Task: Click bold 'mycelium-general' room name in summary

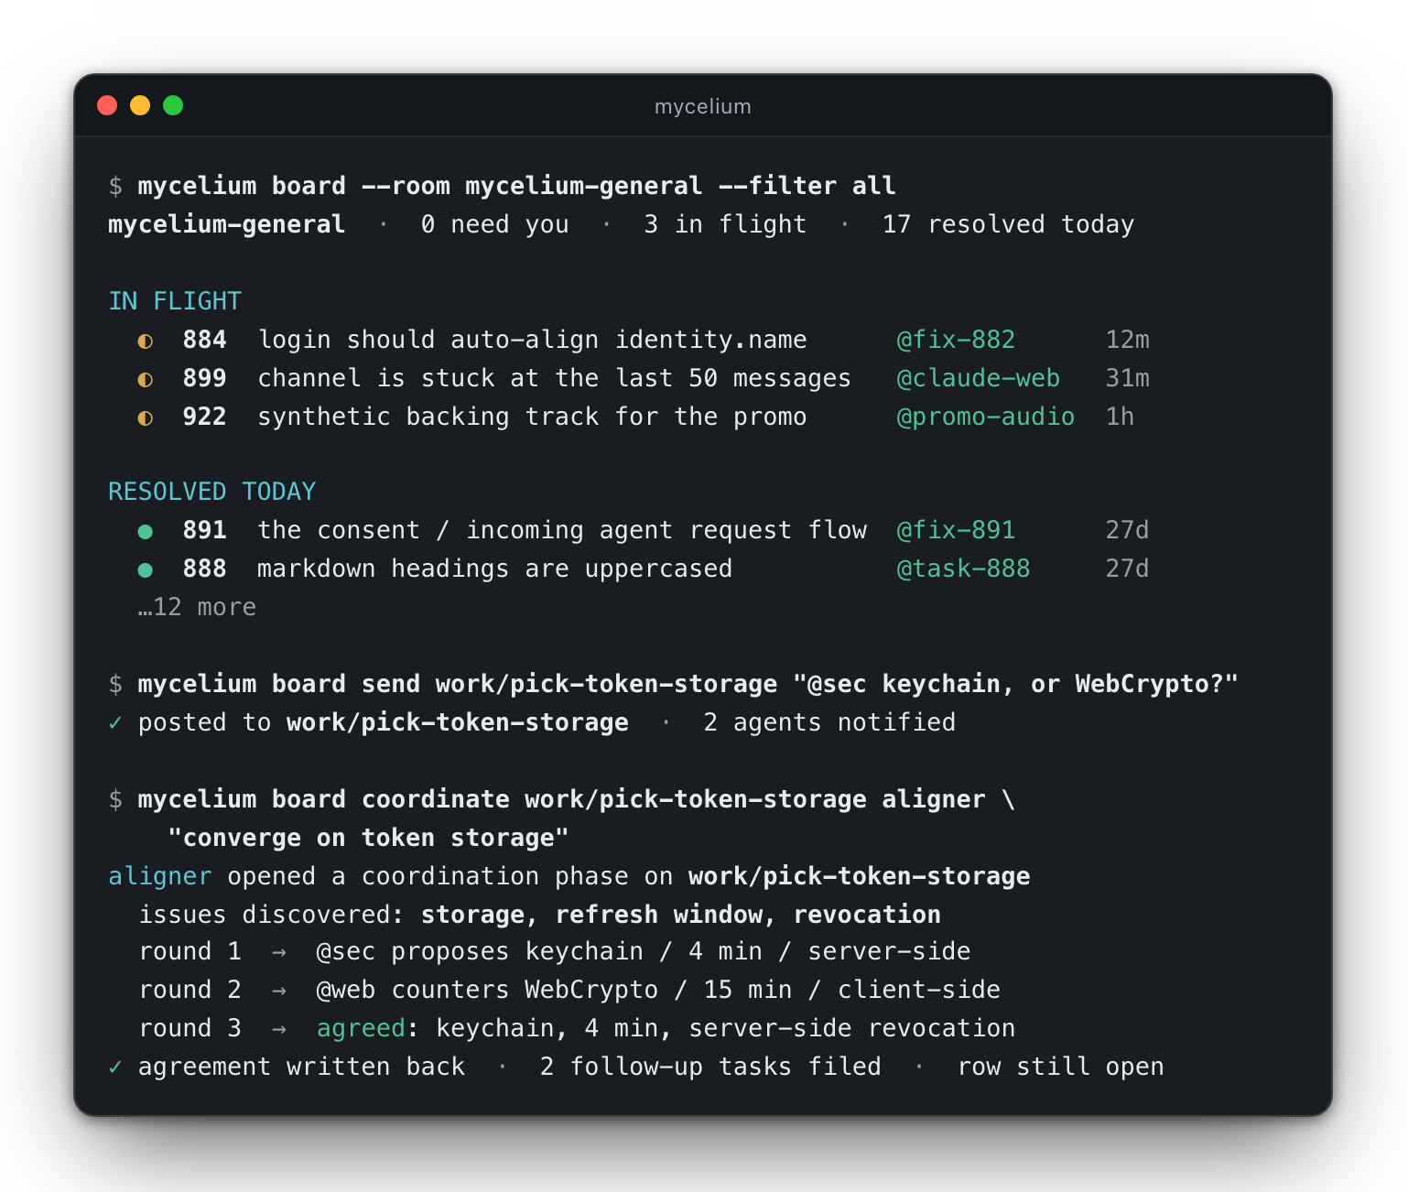Action: (x=227, y=224)
